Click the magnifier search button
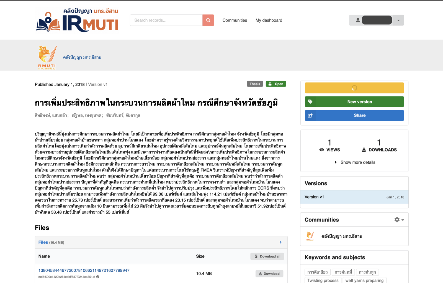This screenshot has width=443, height=283. (208, 20)
